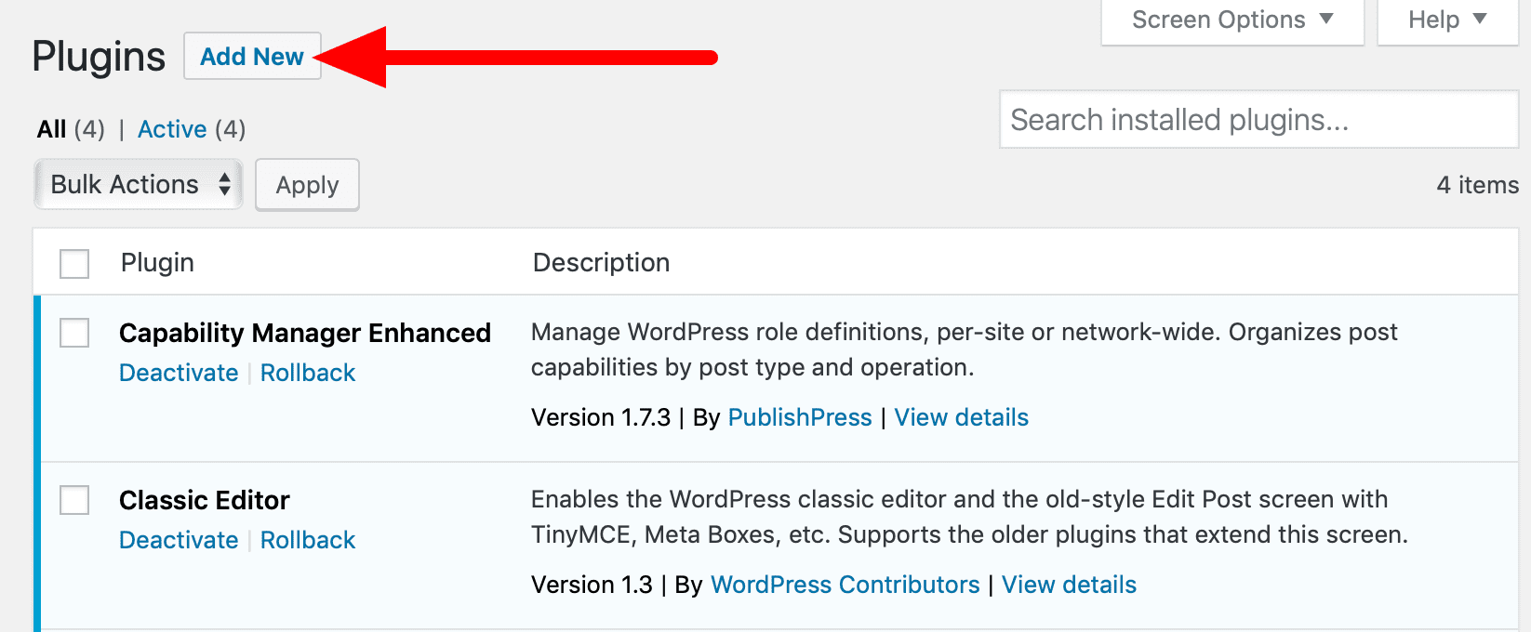Check the Capability Manager Enhanced checkbox
The height and width of the screenshot is (632, 1531).
[74, 333]
